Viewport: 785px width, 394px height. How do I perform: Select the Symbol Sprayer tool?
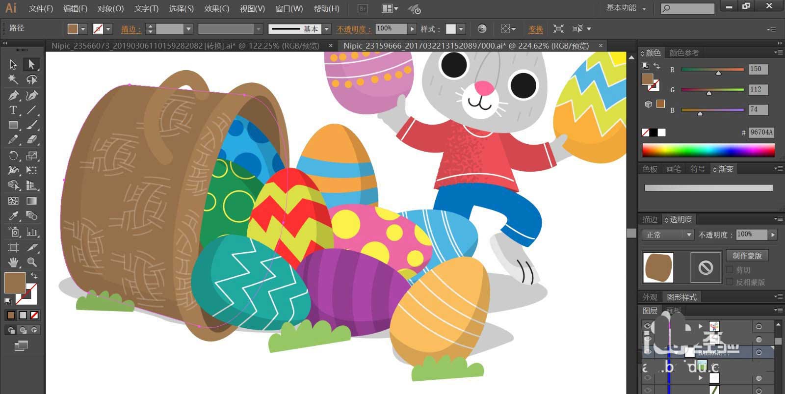coord(13,232)
